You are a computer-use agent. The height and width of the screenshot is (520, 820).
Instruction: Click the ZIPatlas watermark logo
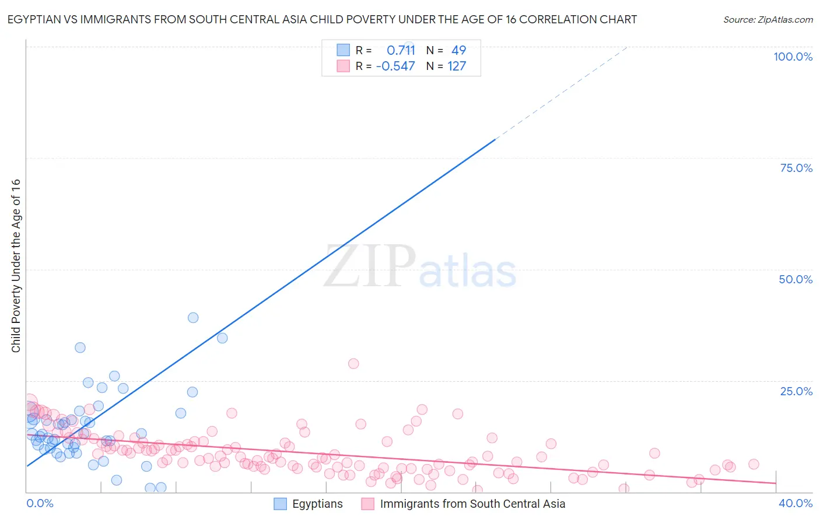(x=420, y=266)
